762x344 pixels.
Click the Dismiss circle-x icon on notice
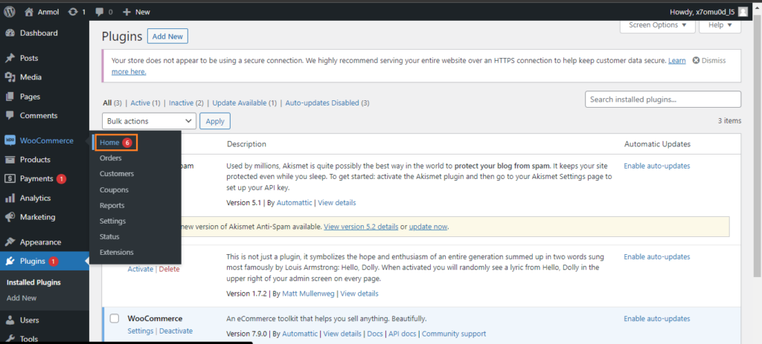(x=696, y=61)
